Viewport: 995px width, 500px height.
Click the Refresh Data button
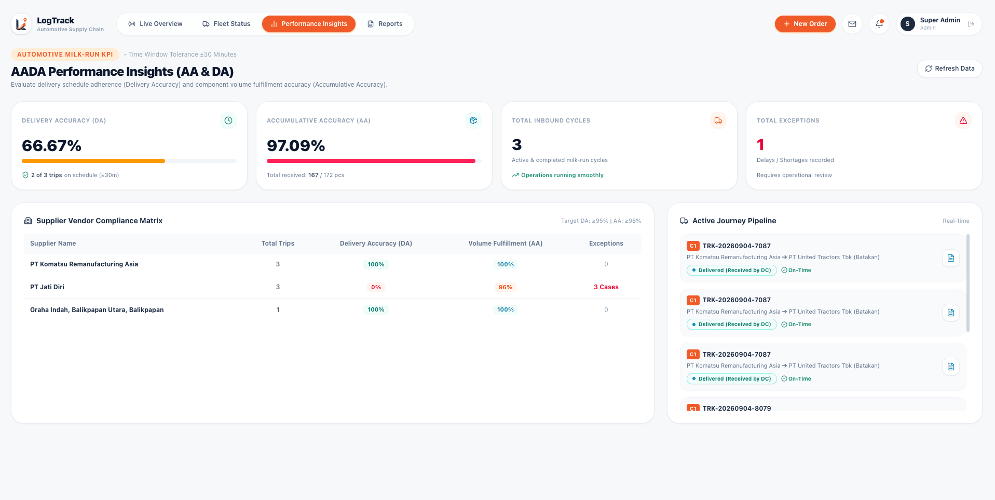pos(950,69)
